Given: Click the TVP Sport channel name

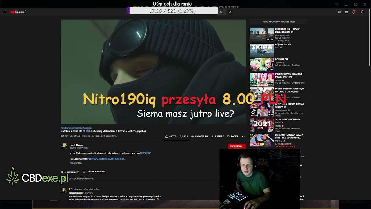Looking at the screenshot, I should coord(279,141).
